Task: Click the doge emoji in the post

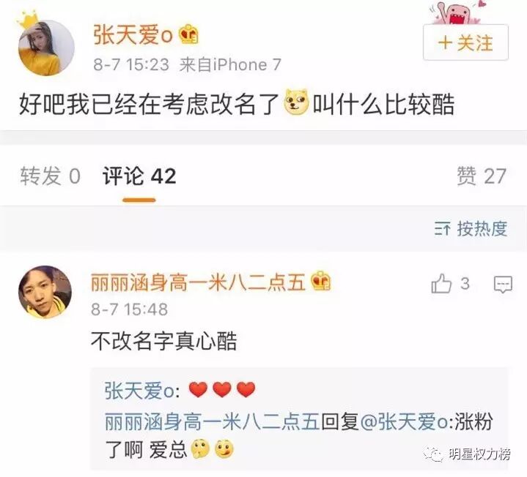Action: coord(296,101)
